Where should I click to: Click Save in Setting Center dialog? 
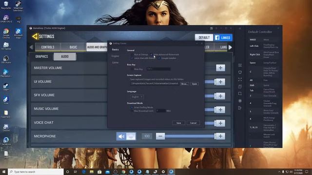pyautogui.click(x=179, y=123)
